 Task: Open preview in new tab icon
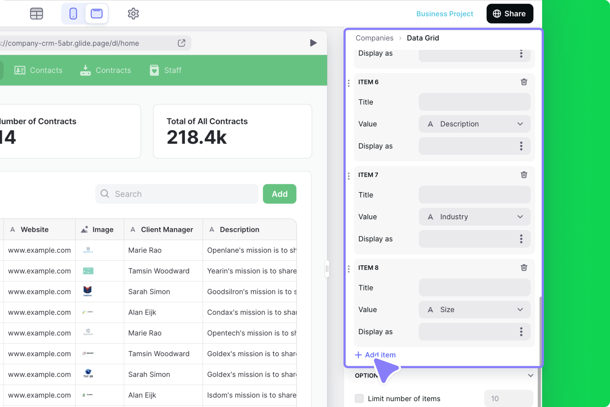click(x=181, y=43)
